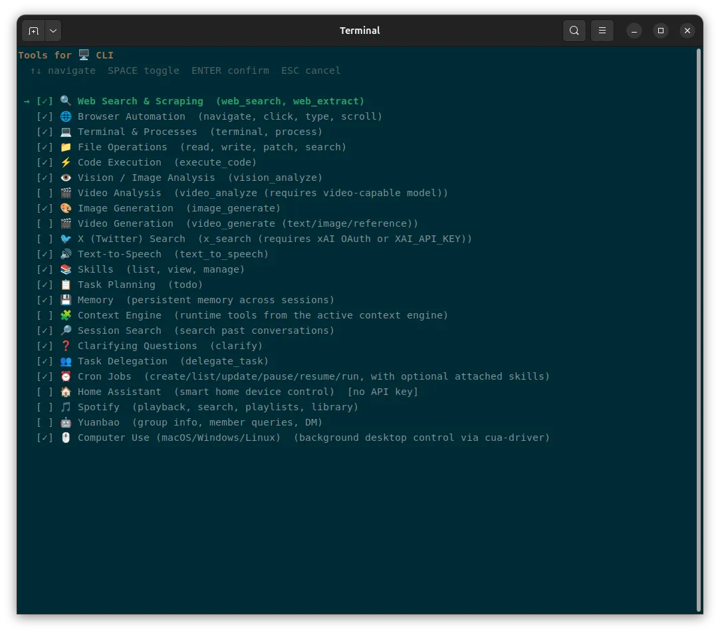Viewport: 720px width, 633px height.
Task: Click the robot icon for Yuanbao
Action: click(66, 422)
